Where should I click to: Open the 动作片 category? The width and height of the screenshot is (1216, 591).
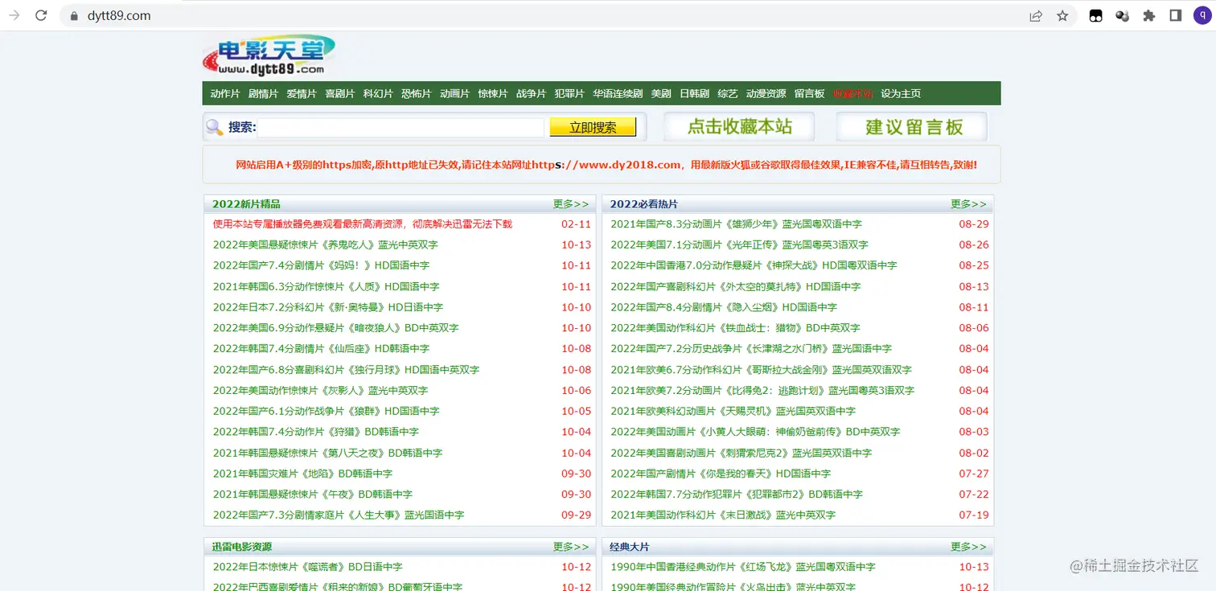pos(225,93)
